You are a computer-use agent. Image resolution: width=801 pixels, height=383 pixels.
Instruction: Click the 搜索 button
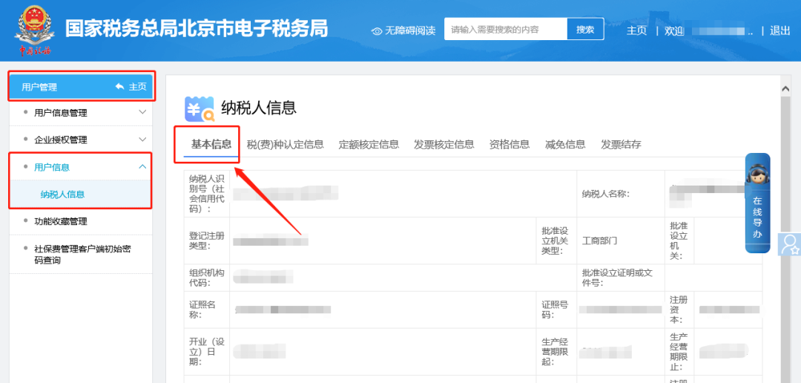(x=585, y=30)
